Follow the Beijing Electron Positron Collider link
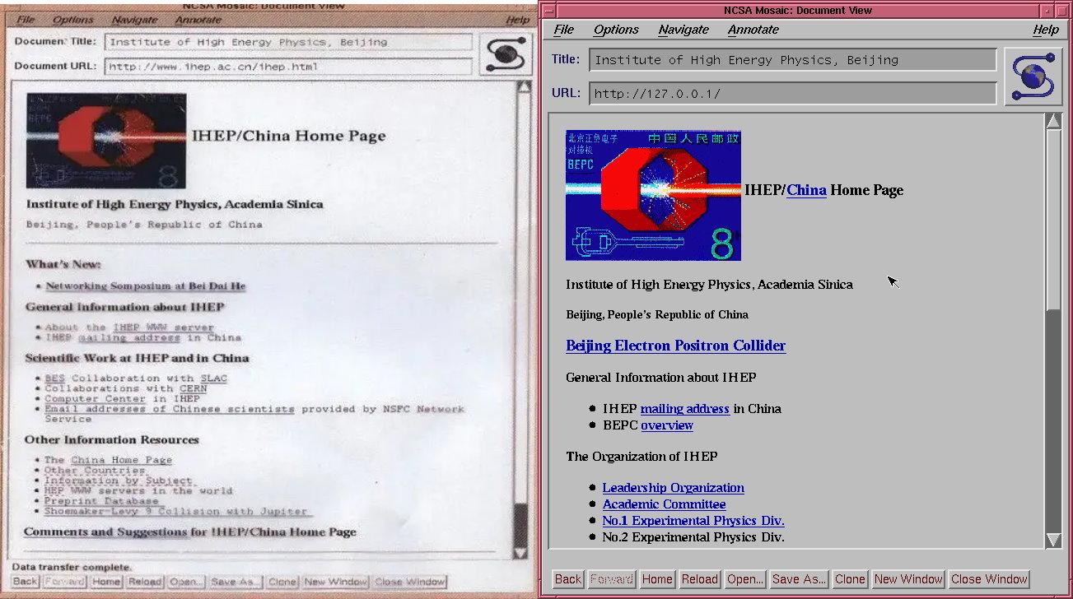The image size is (1073, 599). [x=675, y=346]
